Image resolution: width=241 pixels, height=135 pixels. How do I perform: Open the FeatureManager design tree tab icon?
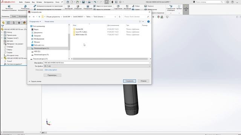tap(3, 22)
